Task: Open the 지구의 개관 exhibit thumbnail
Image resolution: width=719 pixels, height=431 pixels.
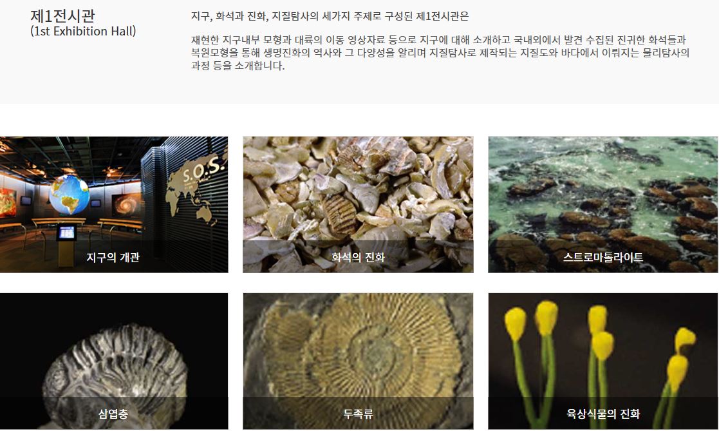Action: [x=114, y=204]
